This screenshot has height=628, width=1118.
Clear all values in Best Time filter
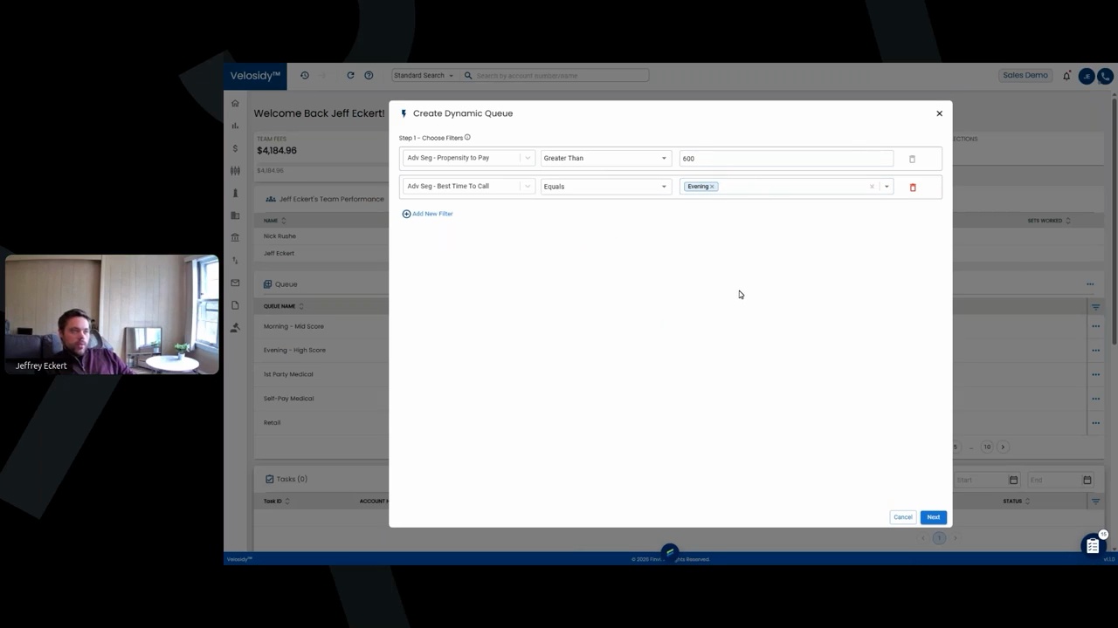[871, 187]
